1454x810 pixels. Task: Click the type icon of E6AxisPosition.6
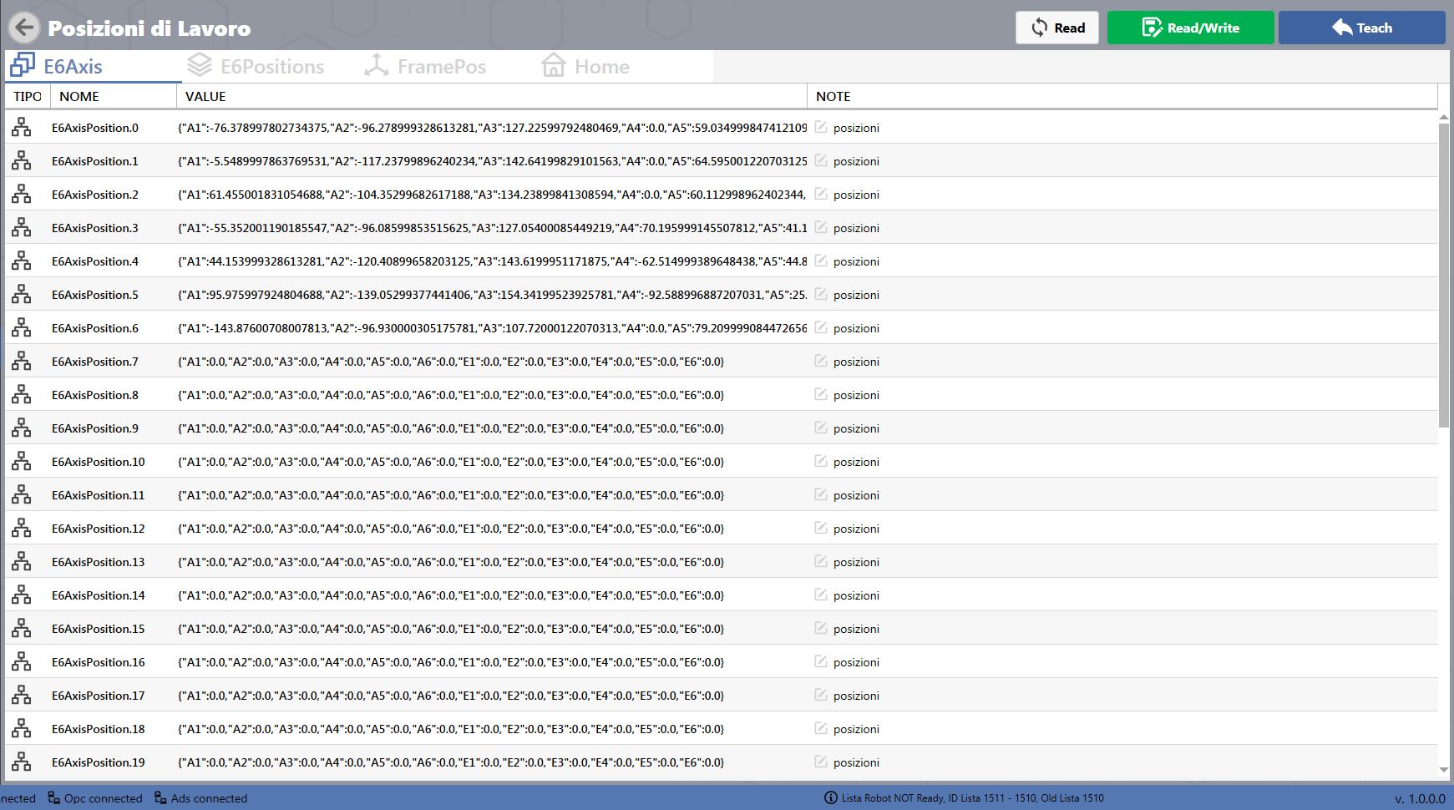pyautogui.click(x=22, y=327)
